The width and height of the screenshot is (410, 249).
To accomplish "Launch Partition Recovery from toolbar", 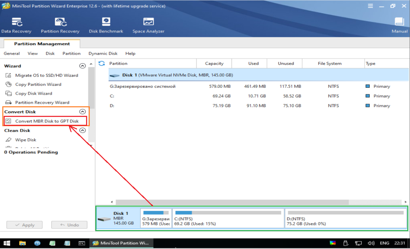I will (x=60, y=26).
